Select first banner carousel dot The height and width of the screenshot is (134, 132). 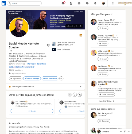coord(68,26)
